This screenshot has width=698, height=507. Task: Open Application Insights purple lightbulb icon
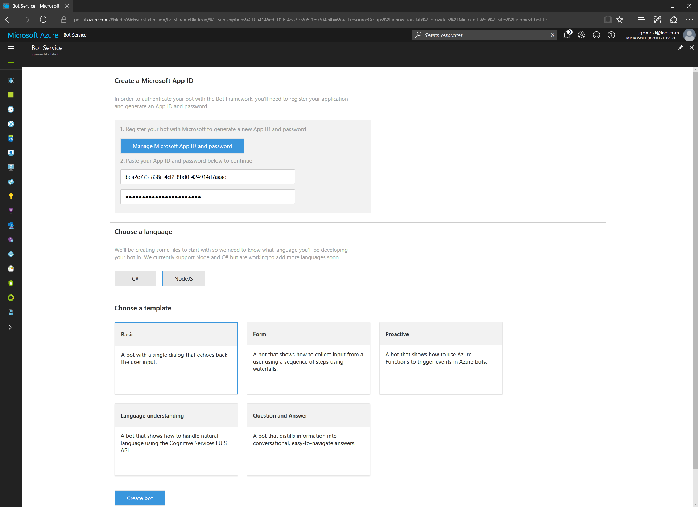coord(11,211)
